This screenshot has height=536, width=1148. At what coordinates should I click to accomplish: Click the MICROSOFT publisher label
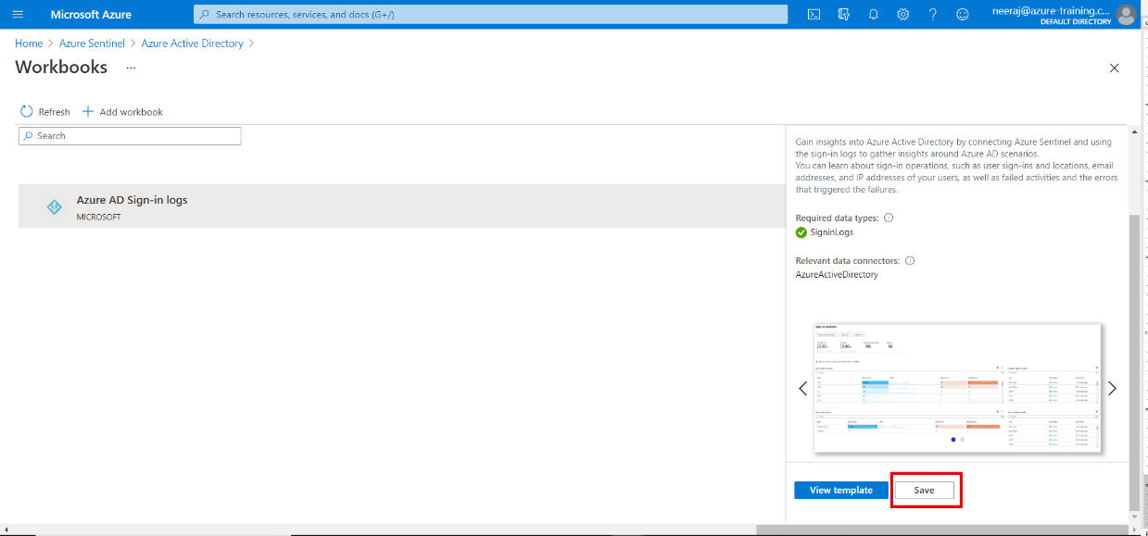[x=99, y=218]
